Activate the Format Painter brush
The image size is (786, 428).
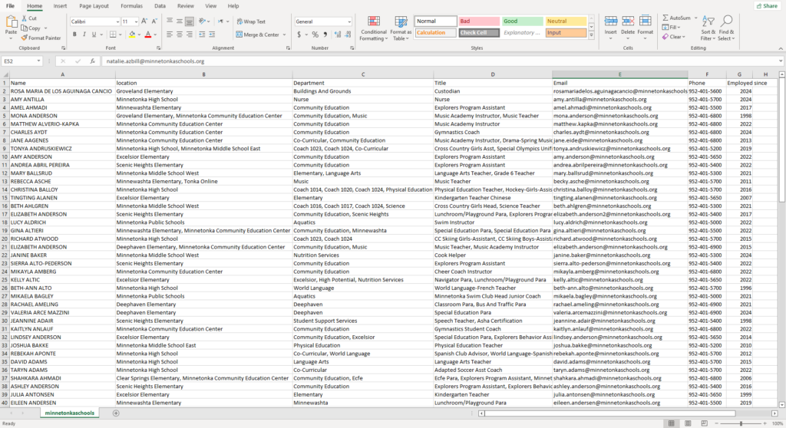click(24, 38)
